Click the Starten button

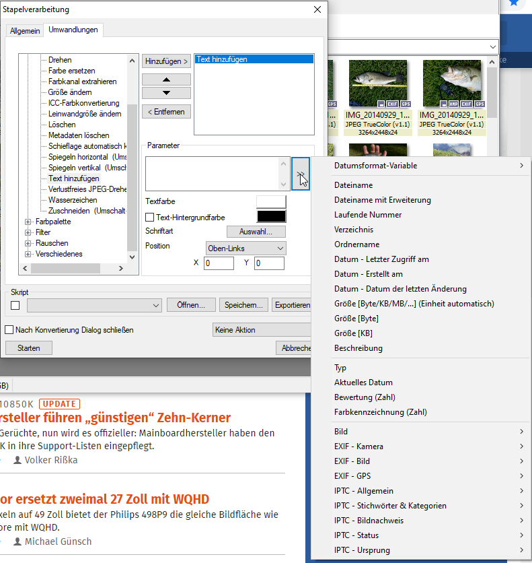click(29, 348)
